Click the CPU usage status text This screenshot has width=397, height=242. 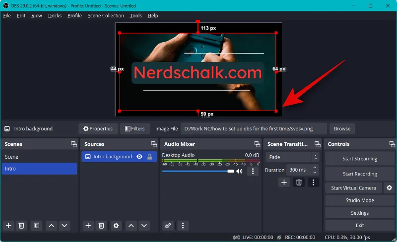click(x=347, y=238)
